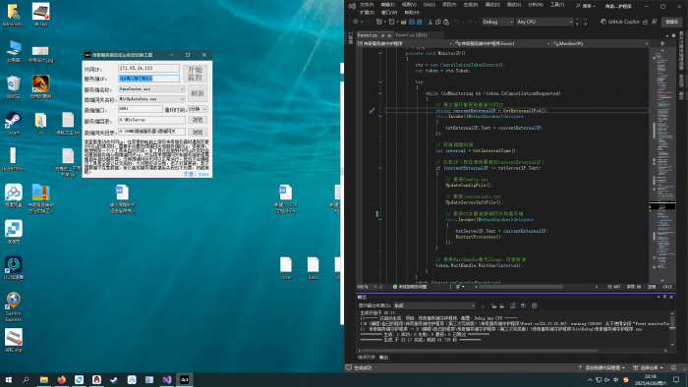Click the navigate backward toolbar icon

point(356,22)
